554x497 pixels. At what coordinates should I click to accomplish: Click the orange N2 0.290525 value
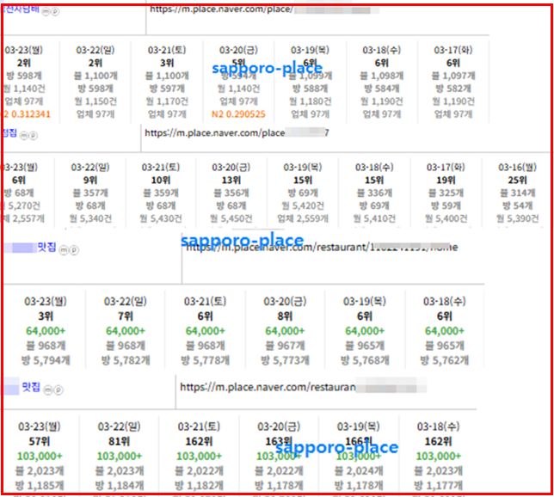[239, 114]
